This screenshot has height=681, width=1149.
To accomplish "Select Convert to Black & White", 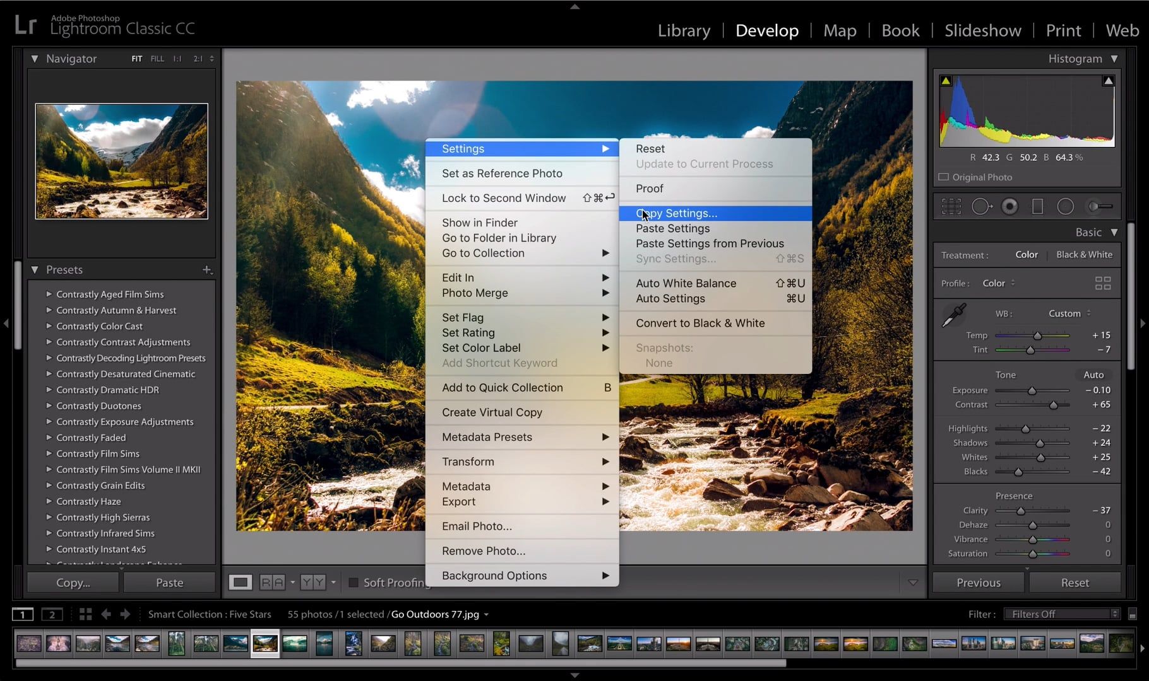I will [x=715, y=323].
